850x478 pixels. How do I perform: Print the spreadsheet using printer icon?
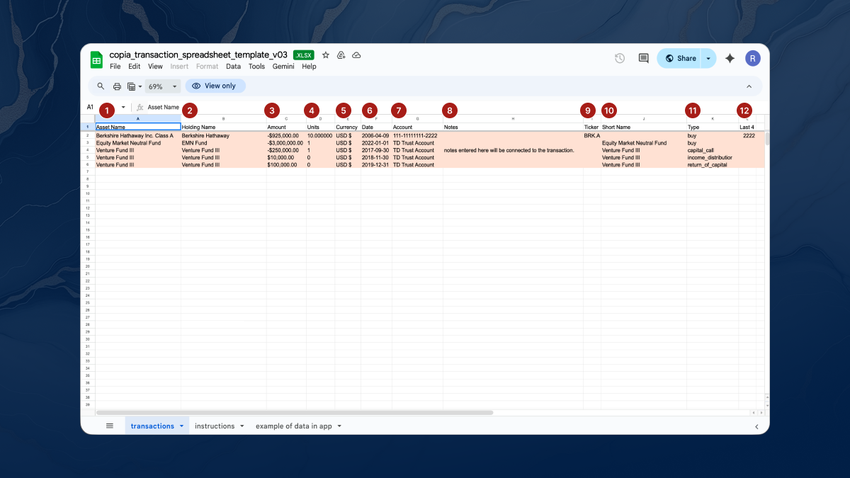117,86
